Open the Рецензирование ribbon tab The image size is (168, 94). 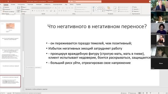click(x=58, y=4)
